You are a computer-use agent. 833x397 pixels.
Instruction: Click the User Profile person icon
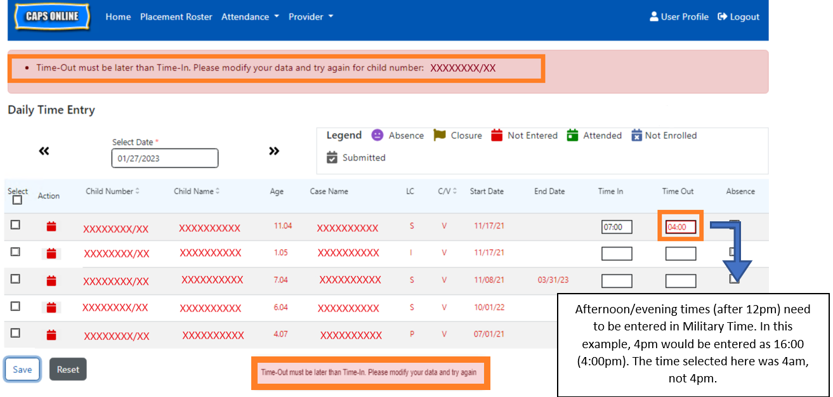[654, 17]
